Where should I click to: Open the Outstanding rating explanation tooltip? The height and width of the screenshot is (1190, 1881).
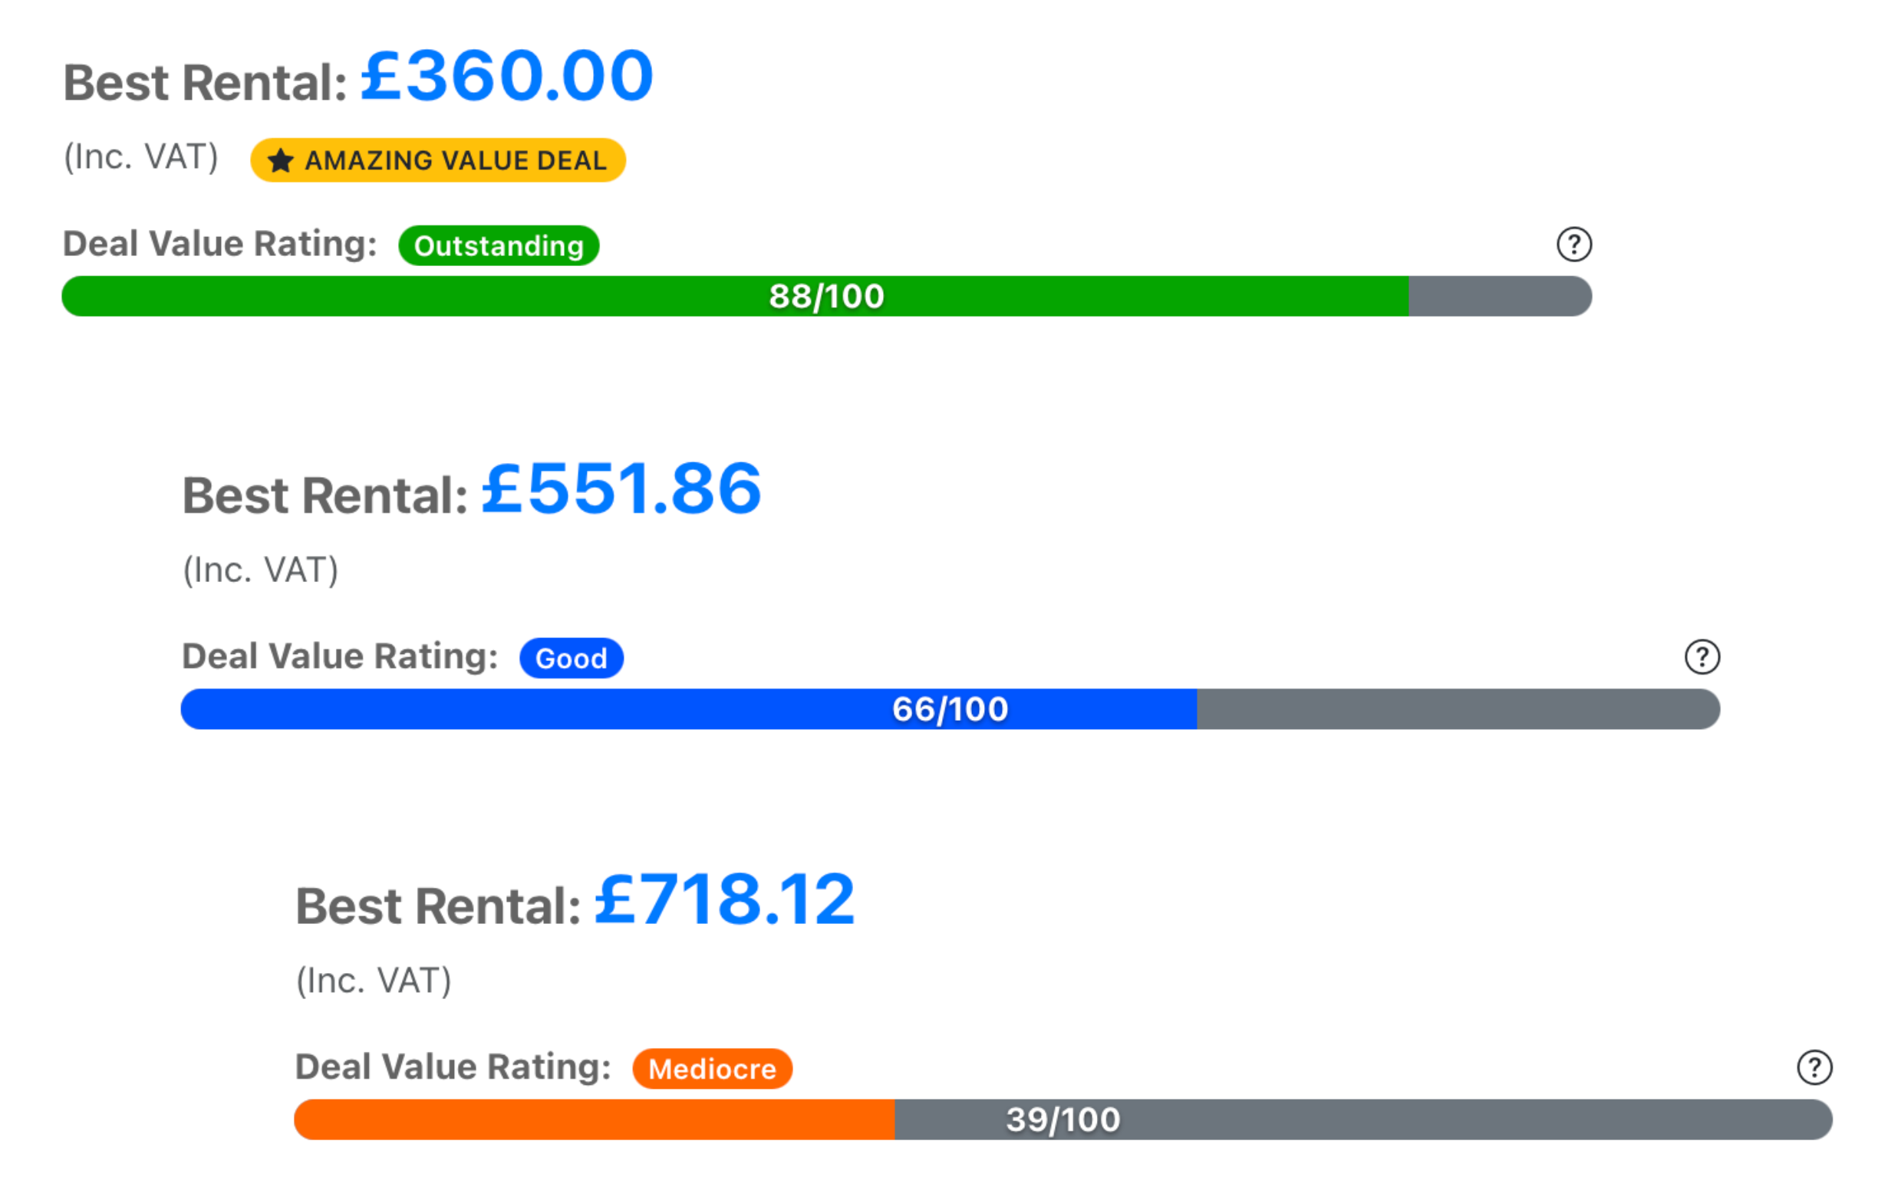click(x=1575, y=244)
